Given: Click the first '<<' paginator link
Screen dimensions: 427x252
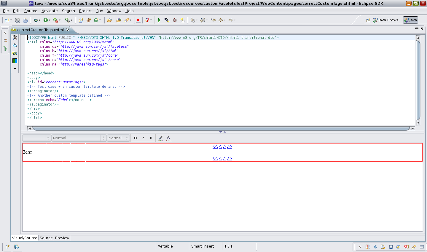Looking at the screenshot, I should click(x=215, y=146).
